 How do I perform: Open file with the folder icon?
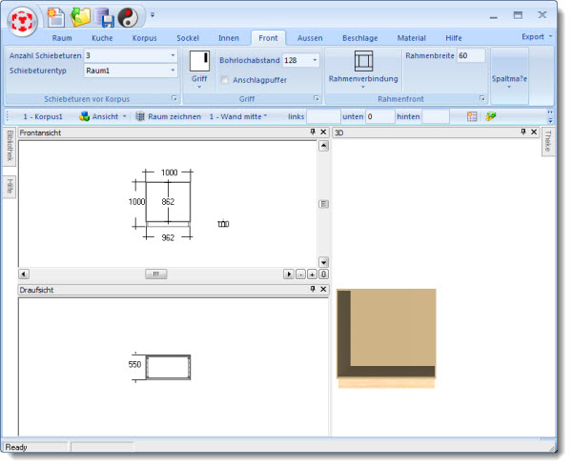click(80, 16)
